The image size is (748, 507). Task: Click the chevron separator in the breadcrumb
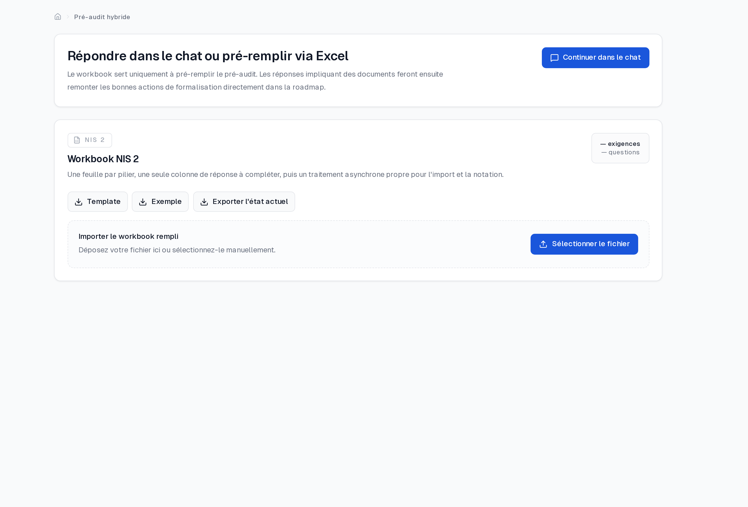click(67, 16)
